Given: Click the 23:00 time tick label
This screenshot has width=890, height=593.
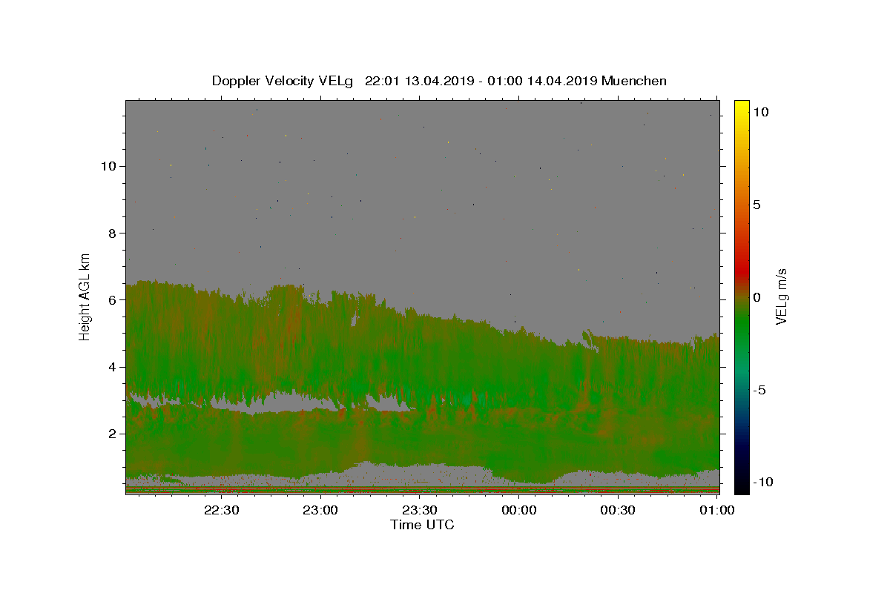Looking at the screenshot, I should pos(320,510).
